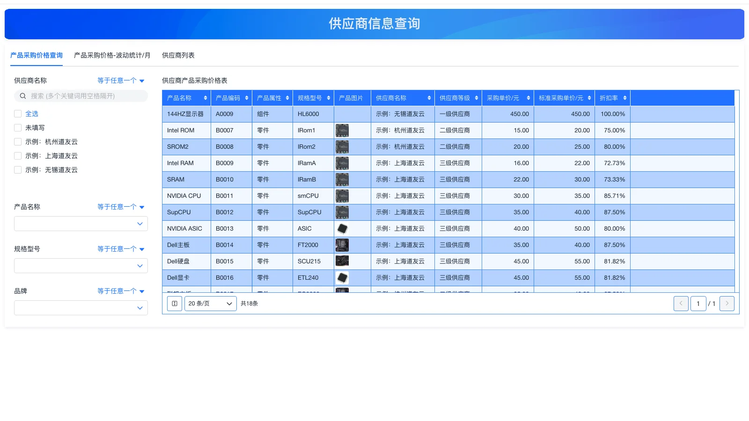Switch to the 产品采购价格-波动统计/月 tab
Screen dimensions: 749x421
(x=111, y=55)
